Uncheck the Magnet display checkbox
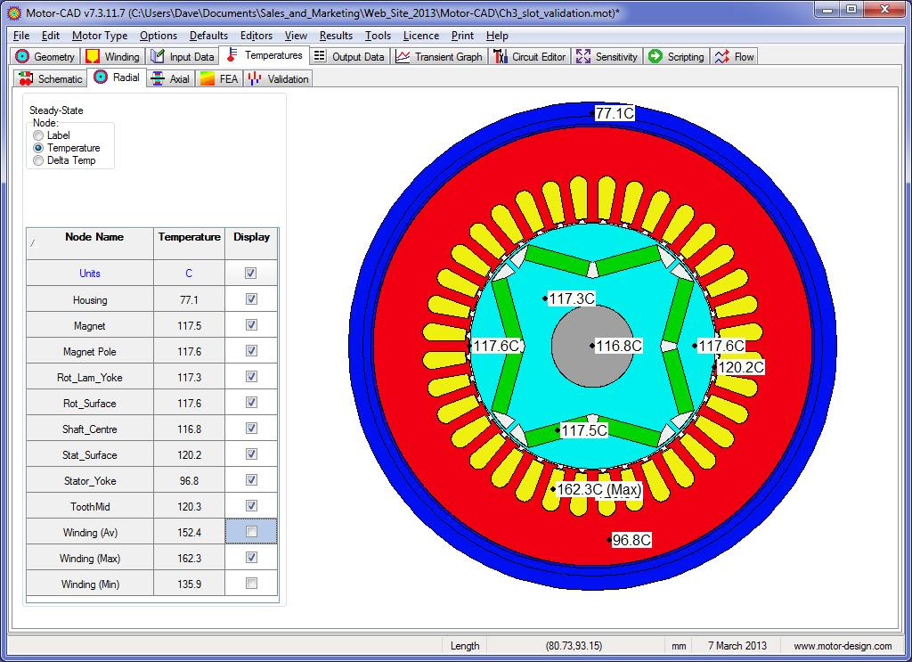Image resolution: width=912 pixels, height=662 pixels. point(251,324)
